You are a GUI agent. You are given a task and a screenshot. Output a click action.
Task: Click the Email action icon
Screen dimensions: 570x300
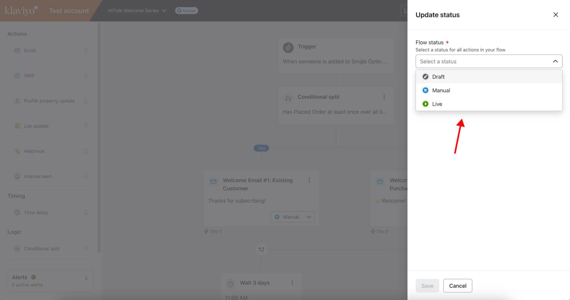click(x=17, y=50)
